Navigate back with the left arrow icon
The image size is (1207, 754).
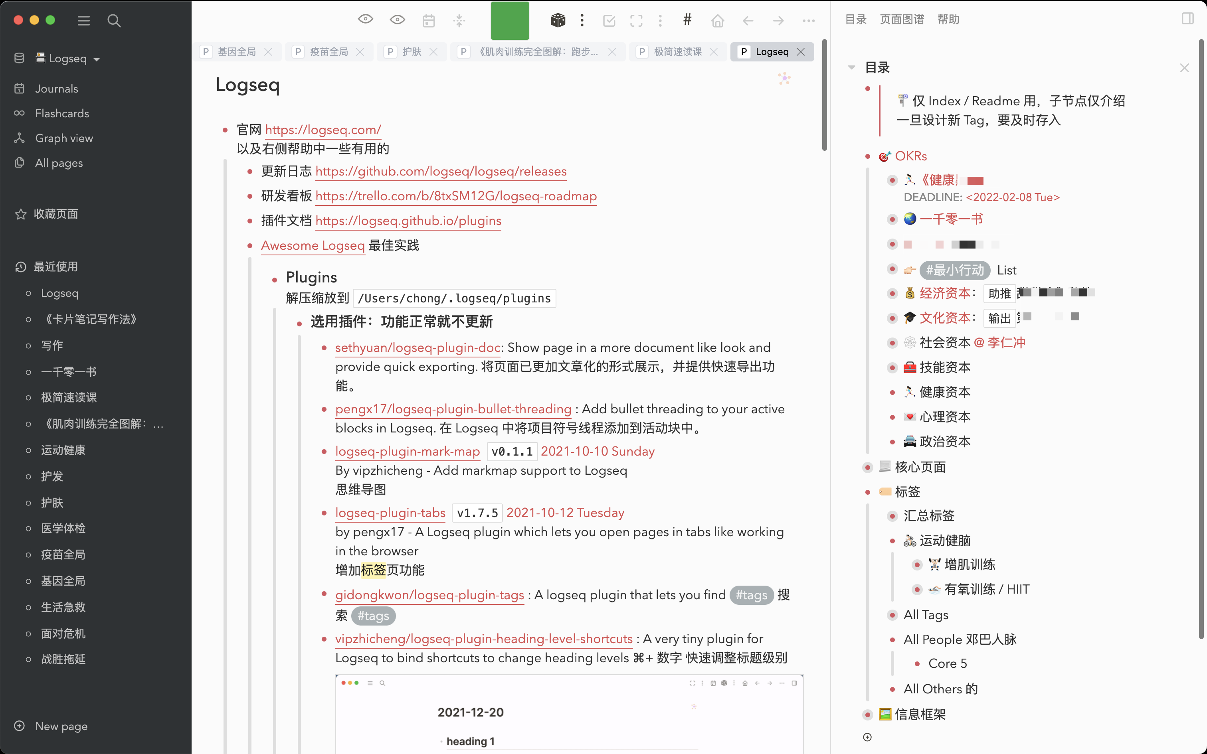pos(748,20)
